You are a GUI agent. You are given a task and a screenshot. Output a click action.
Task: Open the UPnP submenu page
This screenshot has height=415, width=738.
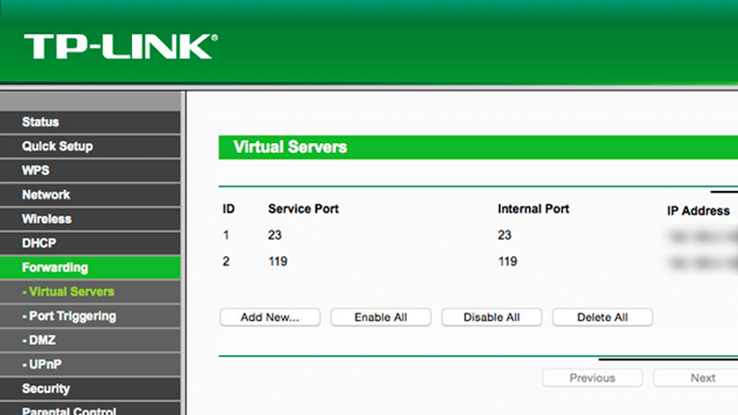coord(40,364)
